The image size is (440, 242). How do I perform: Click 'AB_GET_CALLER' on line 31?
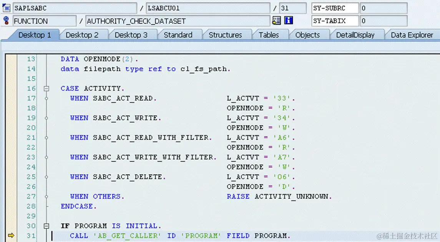(x=128, y=235)
